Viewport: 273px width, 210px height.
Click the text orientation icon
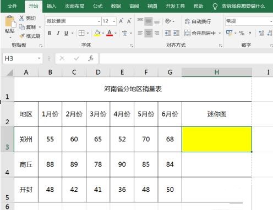(x=168, y=21)
